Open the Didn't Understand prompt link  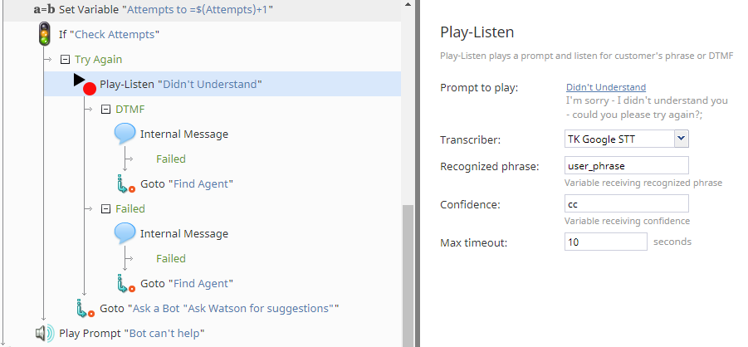click(x=605, y=87)
